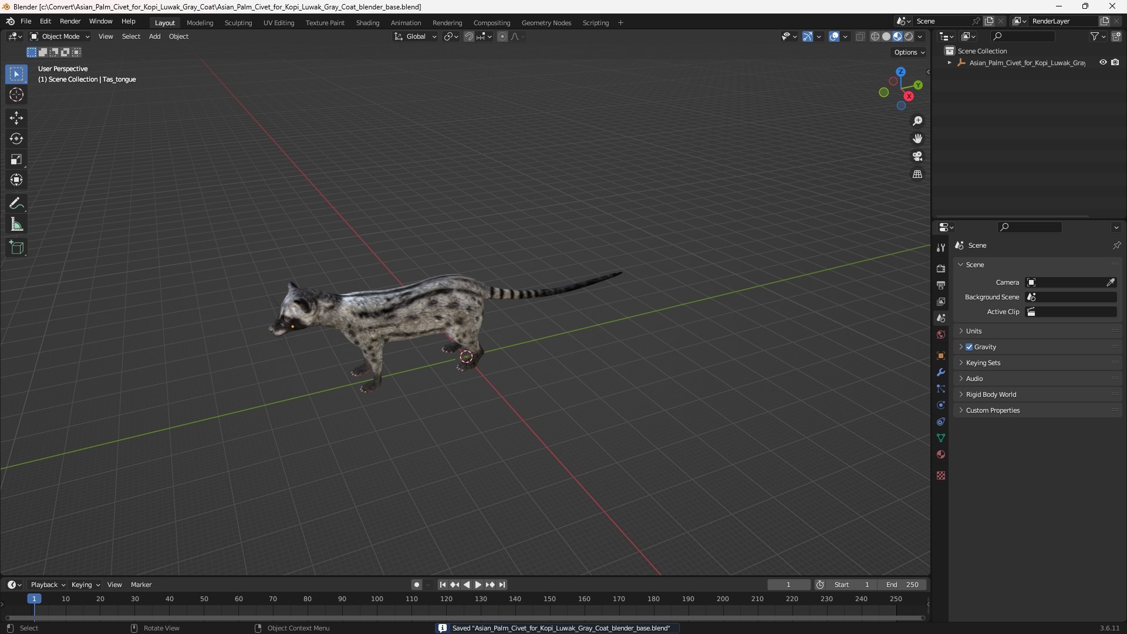Select the Select Box tool
The image size is (1127, 634).
tap(16, 74)
